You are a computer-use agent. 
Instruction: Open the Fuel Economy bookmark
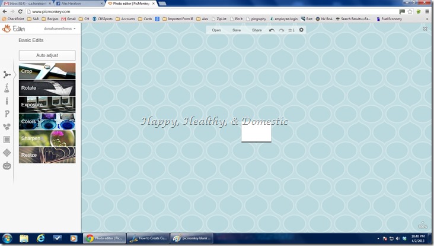389,19
